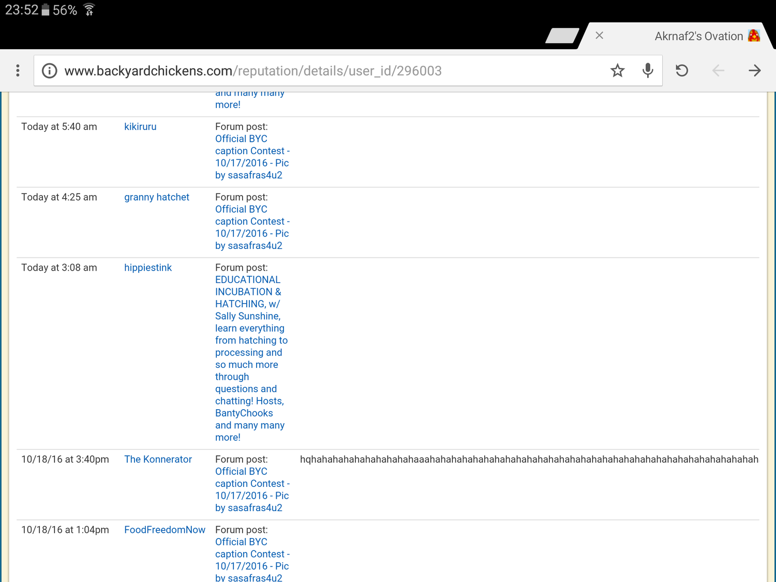Image resolution: width=776 pixels, height=582 pixels.
Task: Open the Chrome three-dot menu
Action: coord(18,71)
